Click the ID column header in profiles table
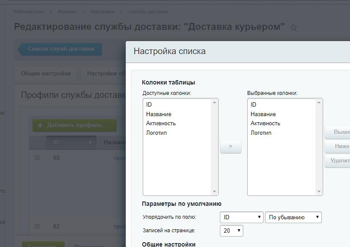The height and width of the screenshot is (247, 350). (72, 143)
